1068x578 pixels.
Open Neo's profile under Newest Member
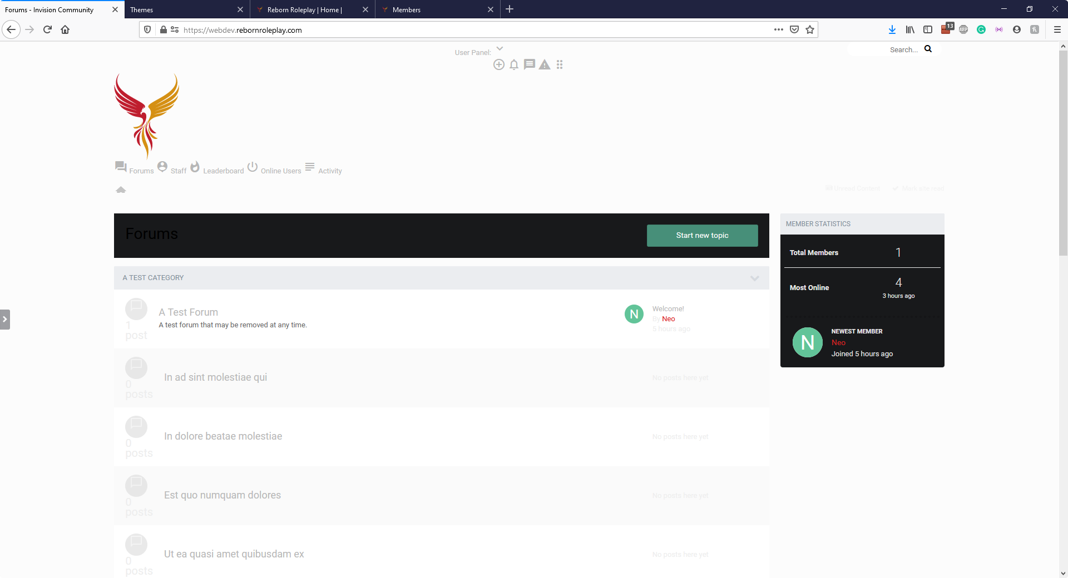coord(838,342)
